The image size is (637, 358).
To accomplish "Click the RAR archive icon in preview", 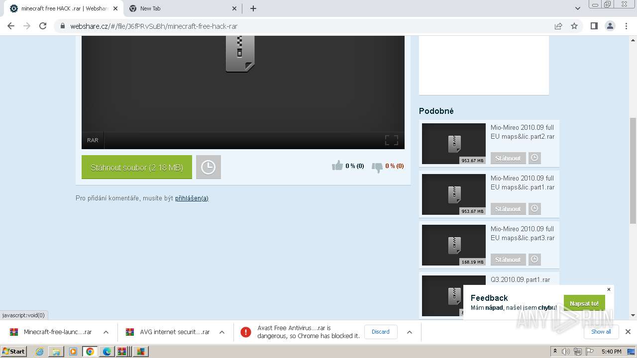I will point(240,53).
